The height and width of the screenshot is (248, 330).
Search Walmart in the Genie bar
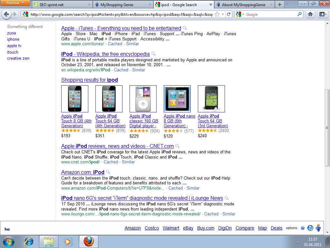pyautogui.click(x=171, y=228)
